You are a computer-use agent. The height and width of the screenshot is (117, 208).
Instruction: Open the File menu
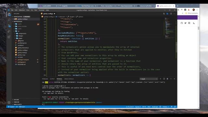(x=12, y=10)
